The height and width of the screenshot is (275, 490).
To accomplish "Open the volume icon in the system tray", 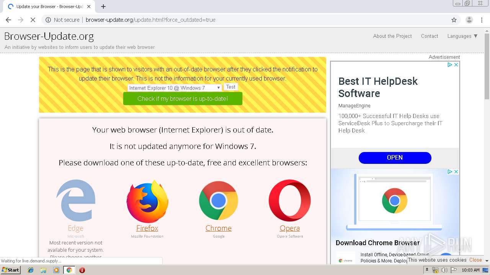I will coord(444,270).
